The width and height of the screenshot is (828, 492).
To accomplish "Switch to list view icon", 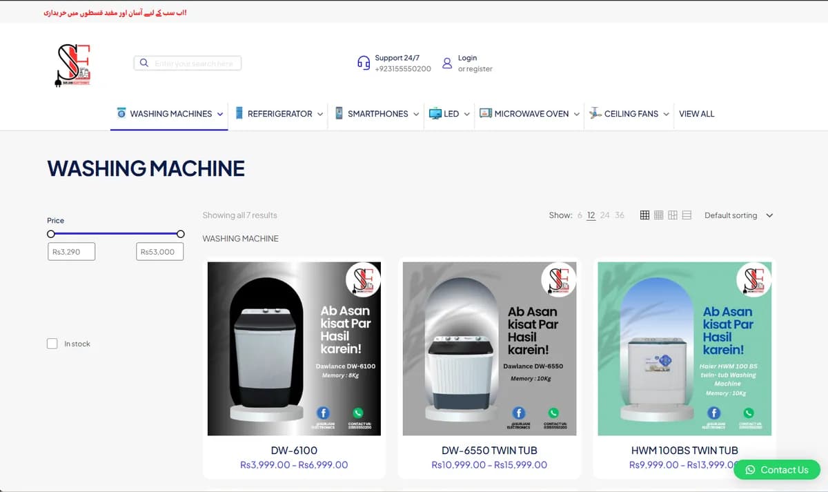I will [687, 215].
